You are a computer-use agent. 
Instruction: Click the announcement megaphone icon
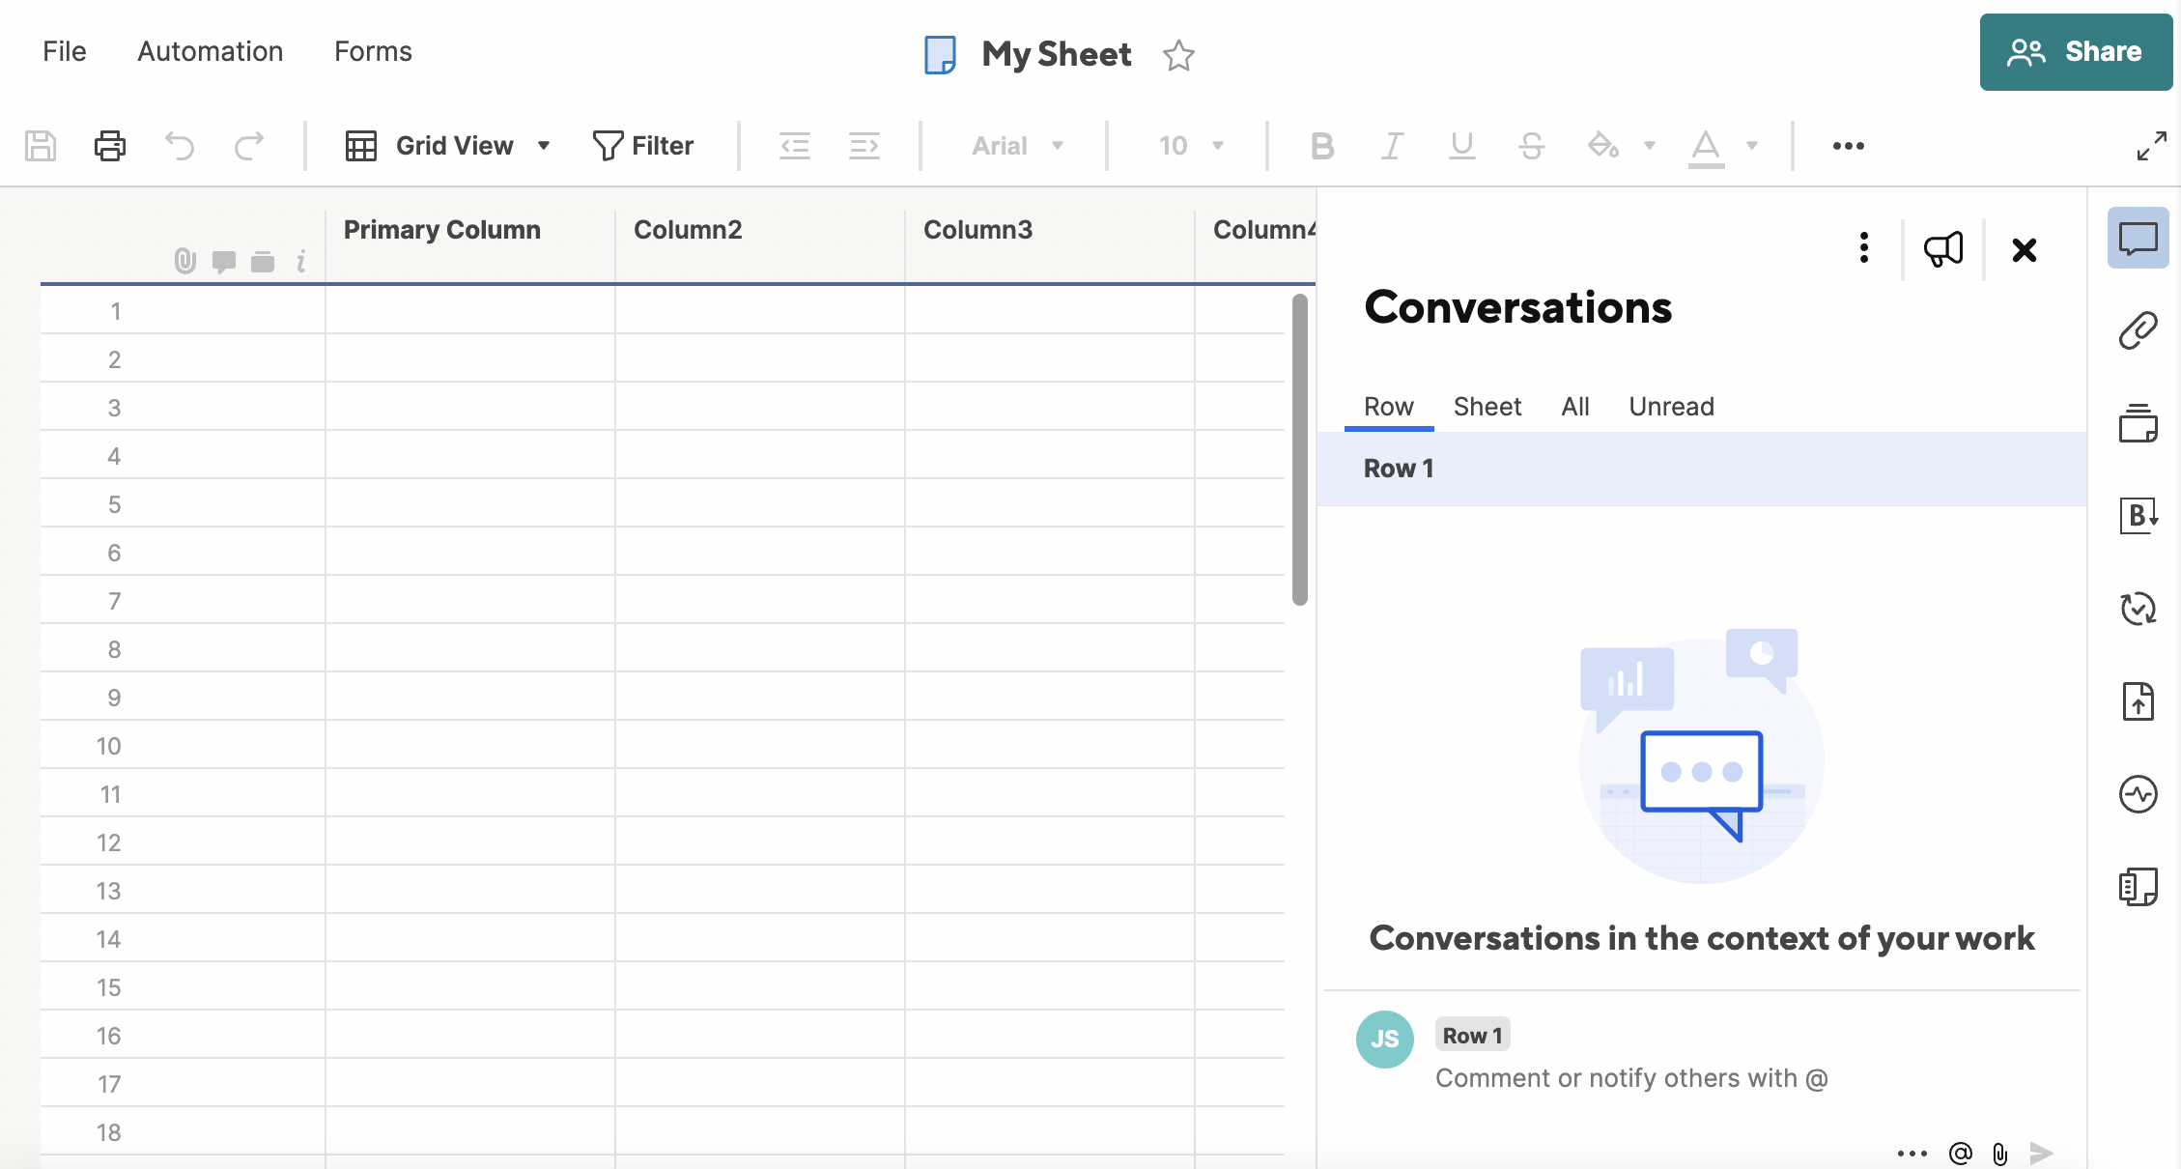(x=1942, y=249)
